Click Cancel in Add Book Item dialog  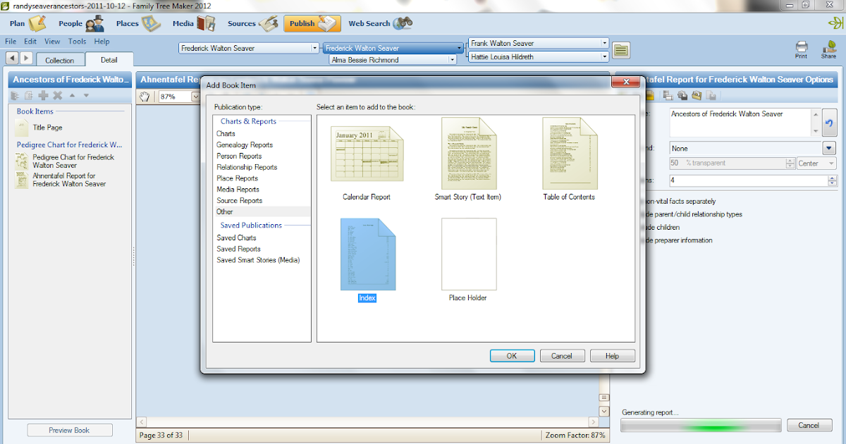(562, 356)
